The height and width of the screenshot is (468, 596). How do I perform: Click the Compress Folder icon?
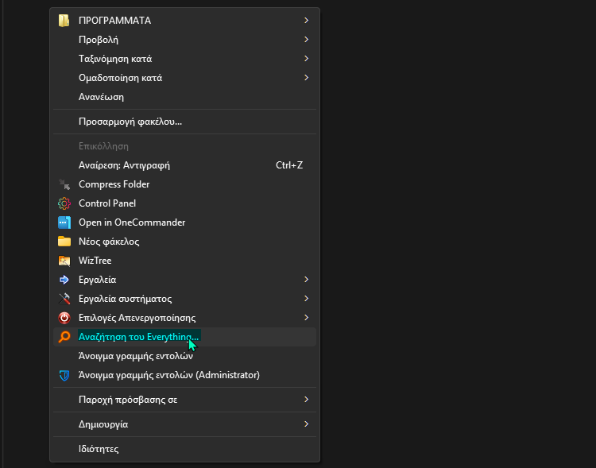tap(64, 184)
